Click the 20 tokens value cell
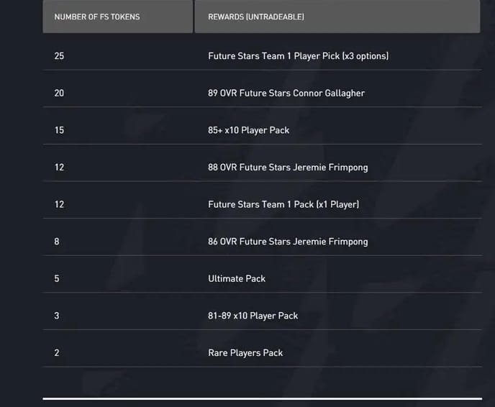This screenshot has height=407, width=495. click(59, 93)
